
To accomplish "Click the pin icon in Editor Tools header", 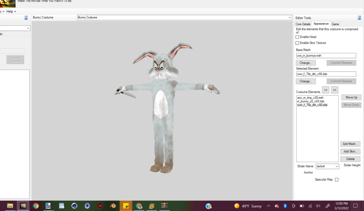I will [x=359, y=18].
